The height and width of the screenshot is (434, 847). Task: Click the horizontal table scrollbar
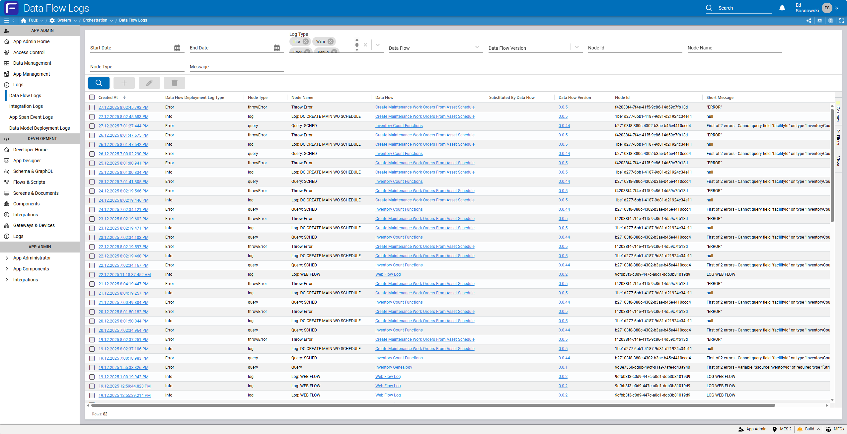click(x=433, y=405)
